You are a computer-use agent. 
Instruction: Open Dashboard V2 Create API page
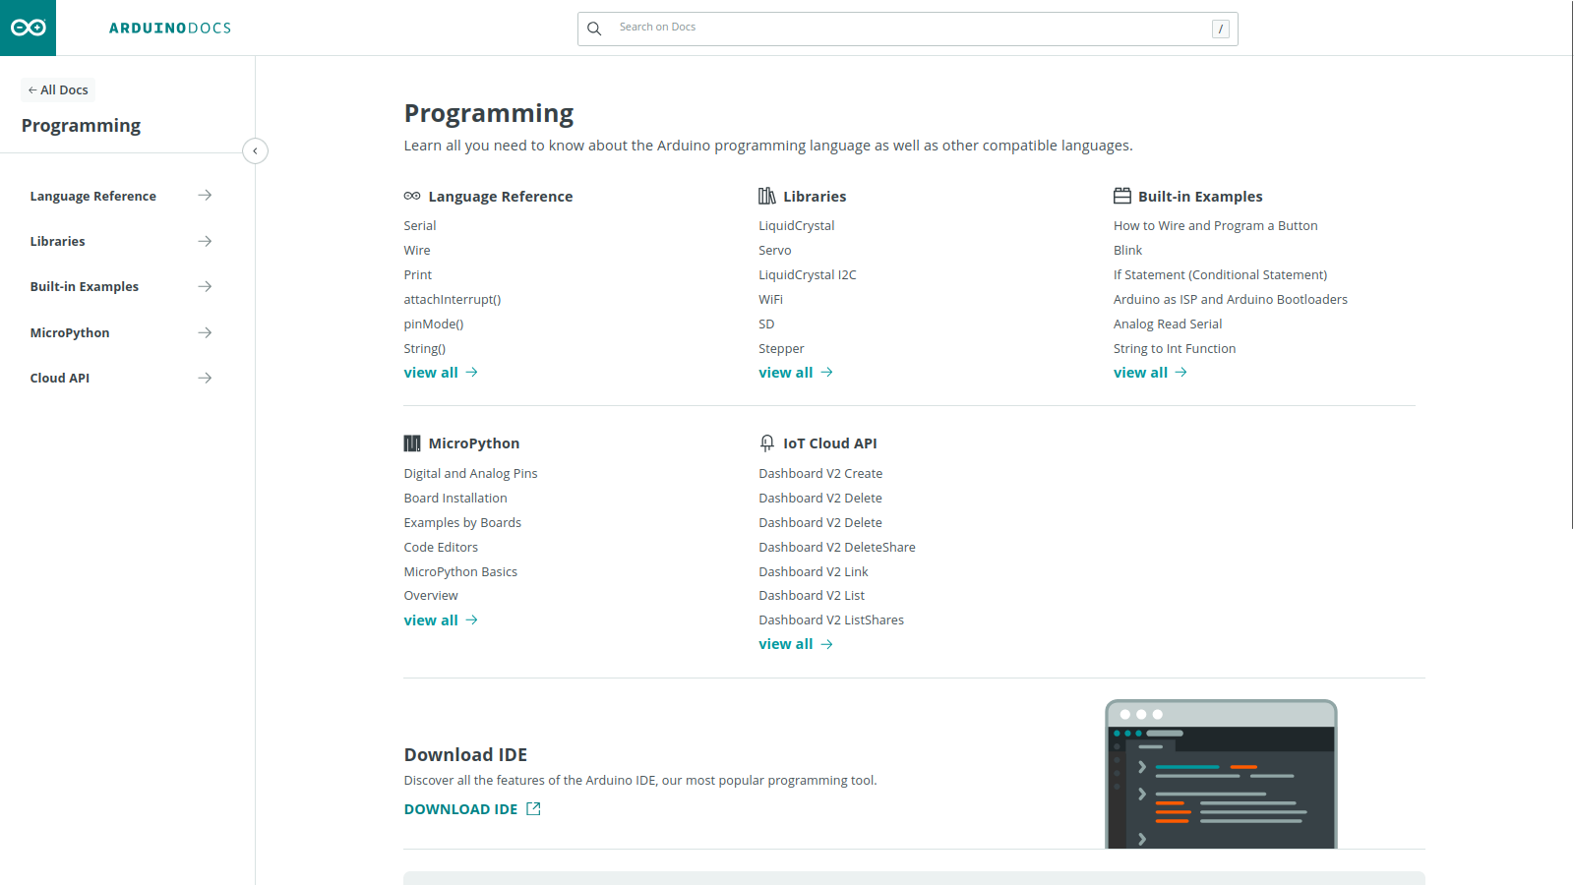coord(820,474)
